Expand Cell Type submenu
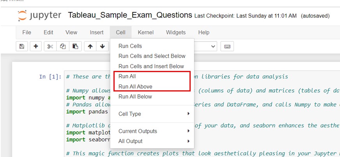This screenshot has height=157, width=340. tap(152, 114)
